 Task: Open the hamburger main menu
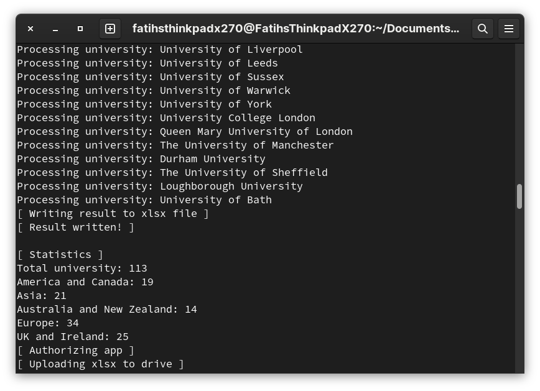click(x=509, y=29)
